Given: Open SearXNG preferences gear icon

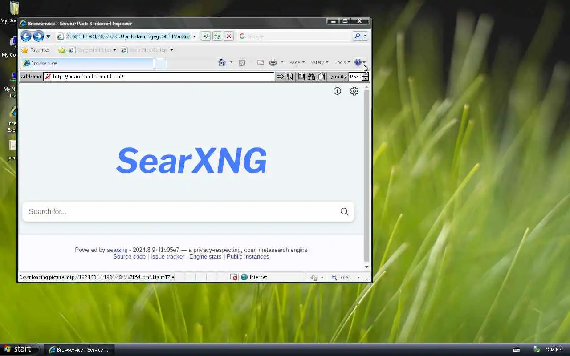Looking at the screenshot, I should tap(354, 91).
